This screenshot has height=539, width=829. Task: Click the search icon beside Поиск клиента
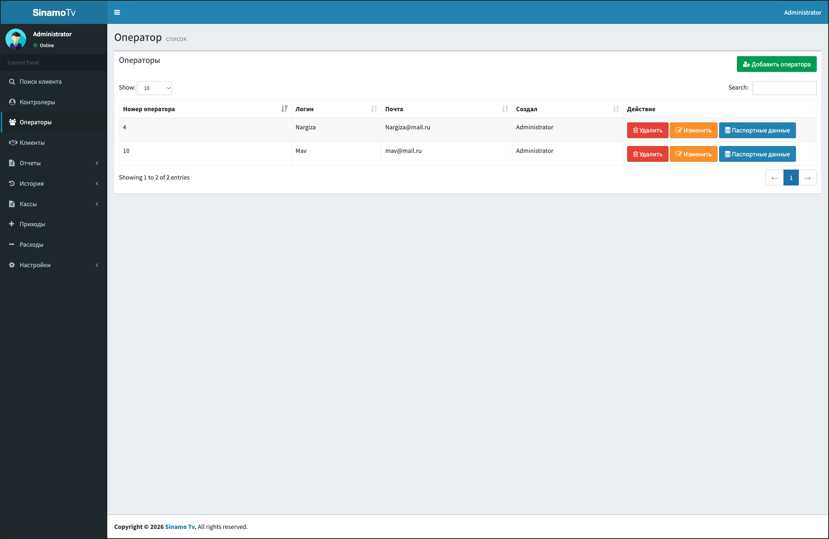(x=12, y=81)
